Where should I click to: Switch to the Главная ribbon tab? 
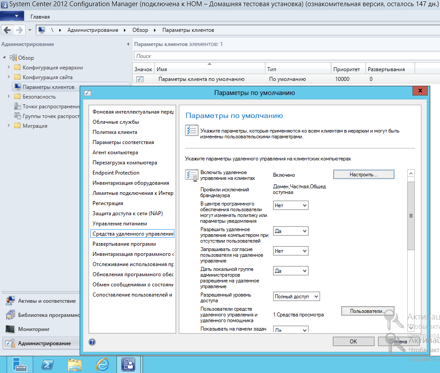pos(40,17)
